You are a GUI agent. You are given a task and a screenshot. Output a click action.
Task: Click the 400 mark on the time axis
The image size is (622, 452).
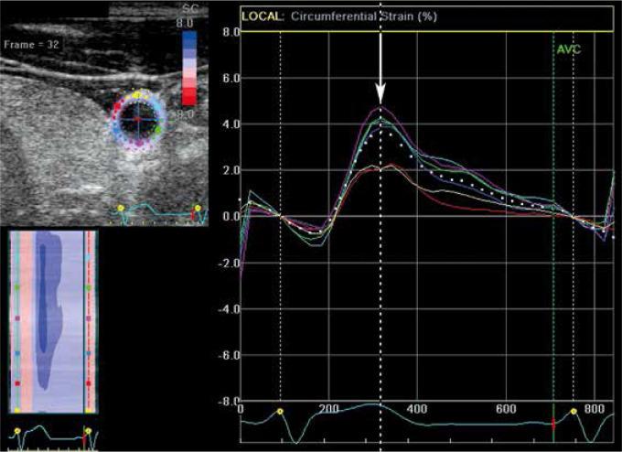pyautogui.click(x=417, y=409)
